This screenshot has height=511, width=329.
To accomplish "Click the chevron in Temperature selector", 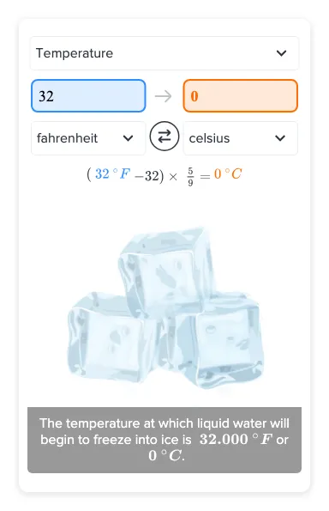I will click(x=281, y=53).
